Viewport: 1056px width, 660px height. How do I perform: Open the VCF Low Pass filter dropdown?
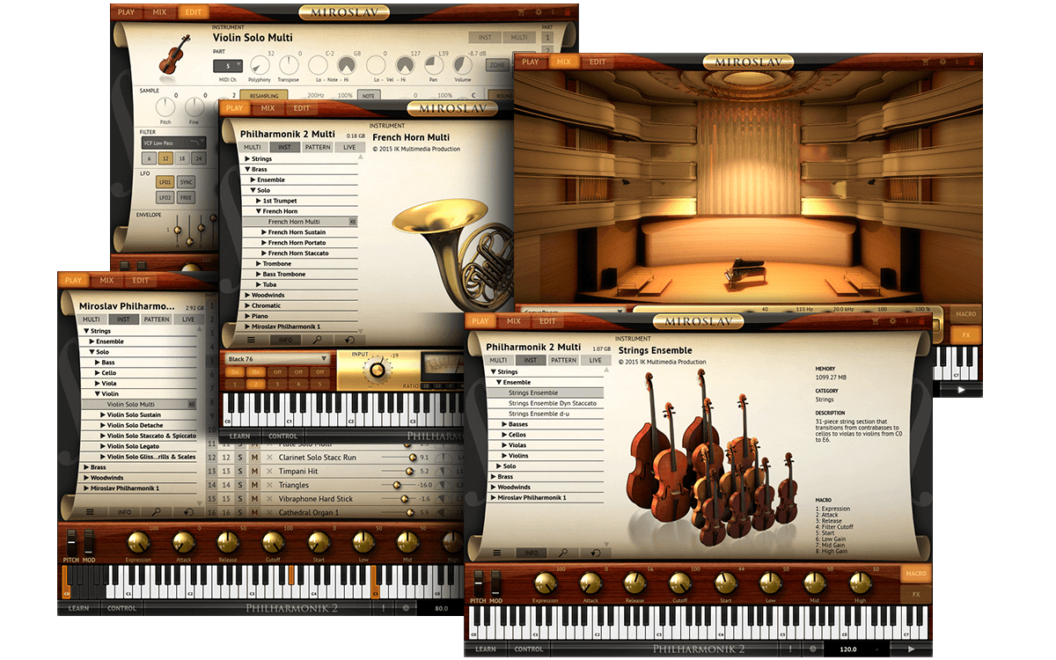[x=173, y=143]
